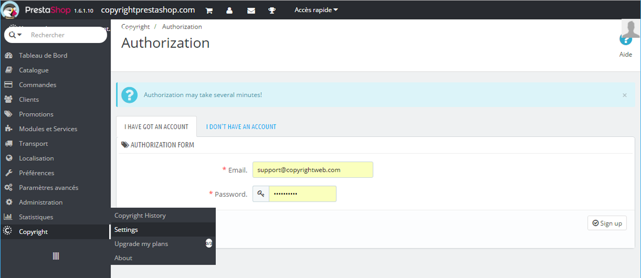Click the Copyright breadcrumb link

click(135, 26)
